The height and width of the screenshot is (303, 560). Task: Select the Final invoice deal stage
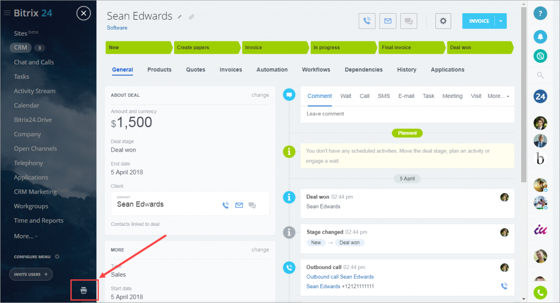(x=412, y=48)
